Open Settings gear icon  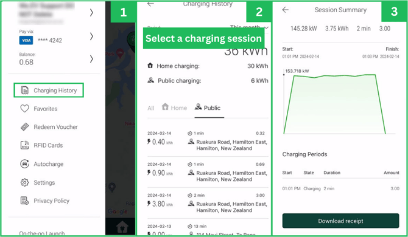point(25,182)
